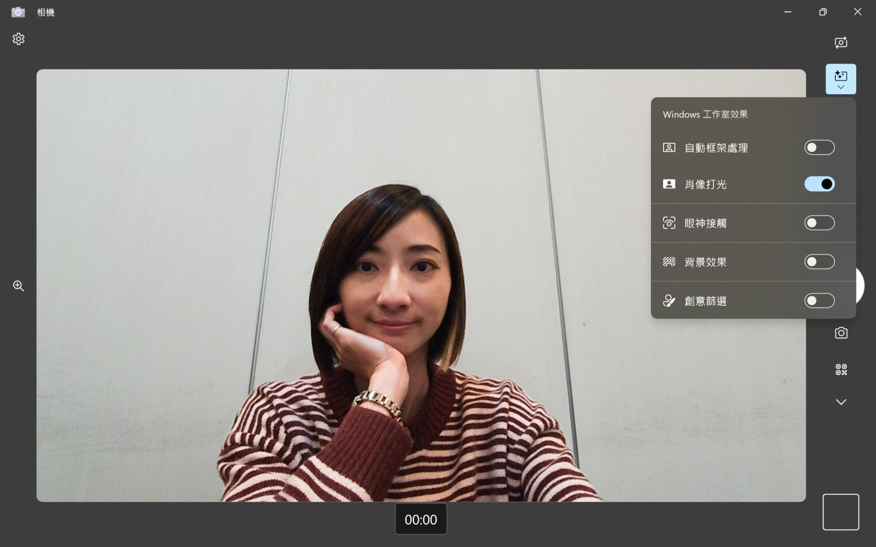Click the 背景效果 blur icon

[669, 262]
